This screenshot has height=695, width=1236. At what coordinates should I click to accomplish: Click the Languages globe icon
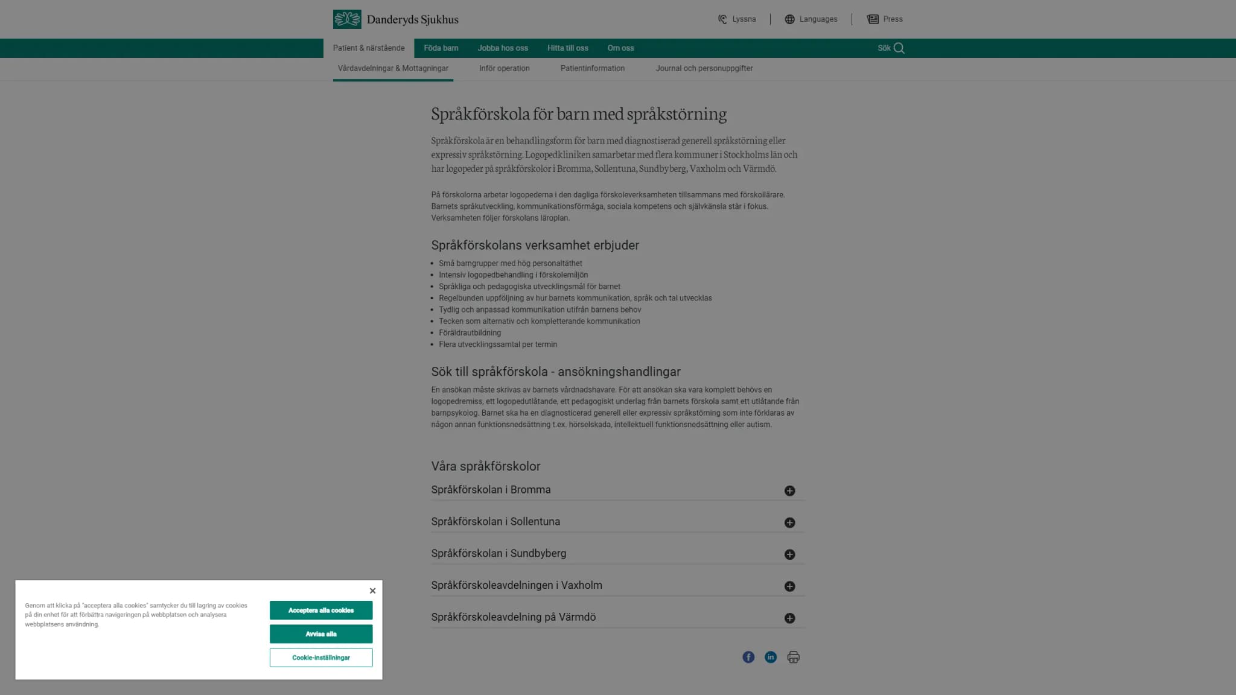coord(789,19)
